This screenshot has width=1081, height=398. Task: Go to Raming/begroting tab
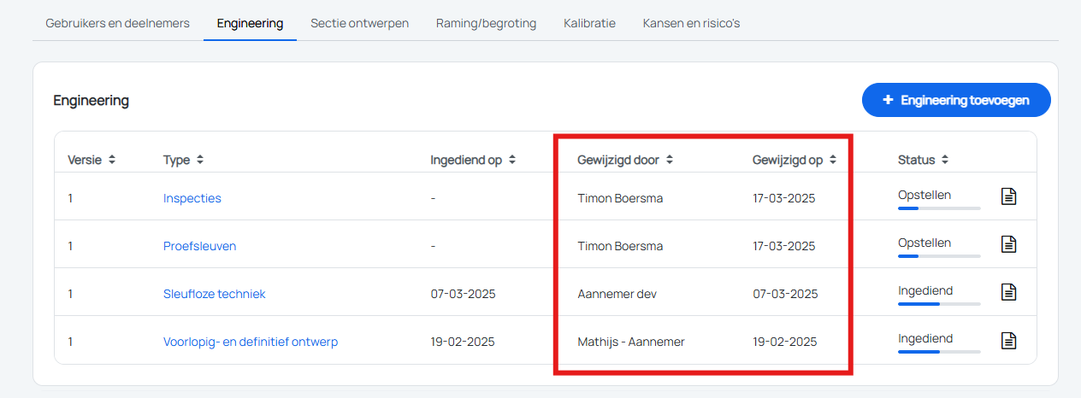(x=486, y=23)
